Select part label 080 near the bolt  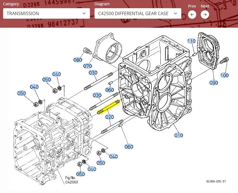[78, 60]
